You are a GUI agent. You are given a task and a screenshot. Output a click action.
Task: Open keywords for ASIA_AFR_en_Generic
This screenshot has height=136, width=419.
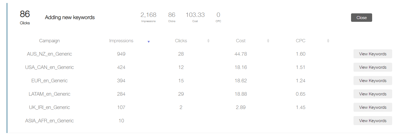click(x=373, y=121)
